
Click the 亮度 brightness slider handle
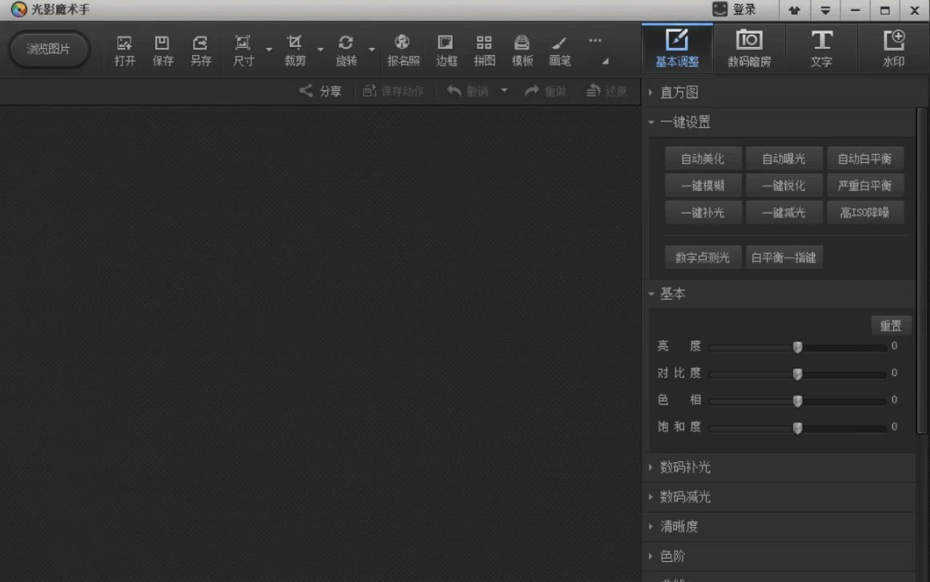pos(798,347)
